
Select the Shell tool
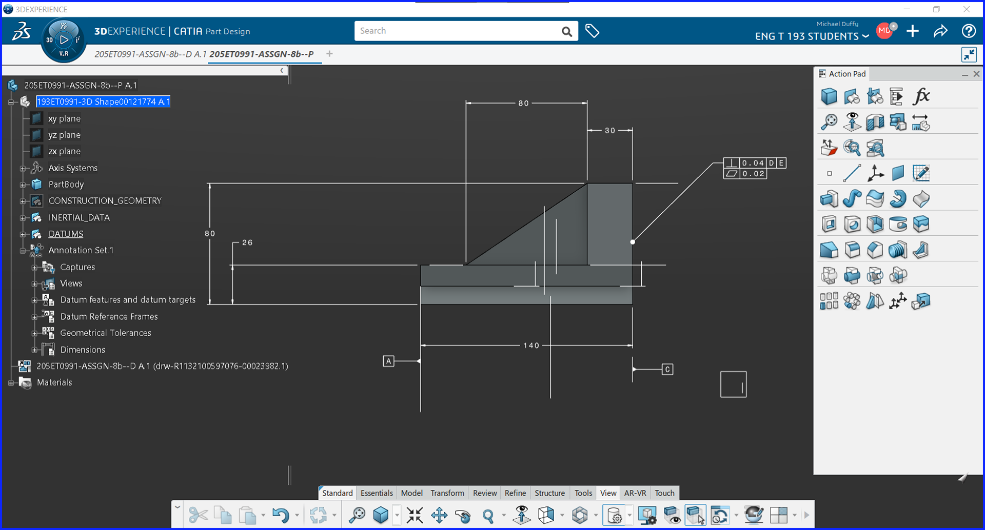[x=875, y=224]
